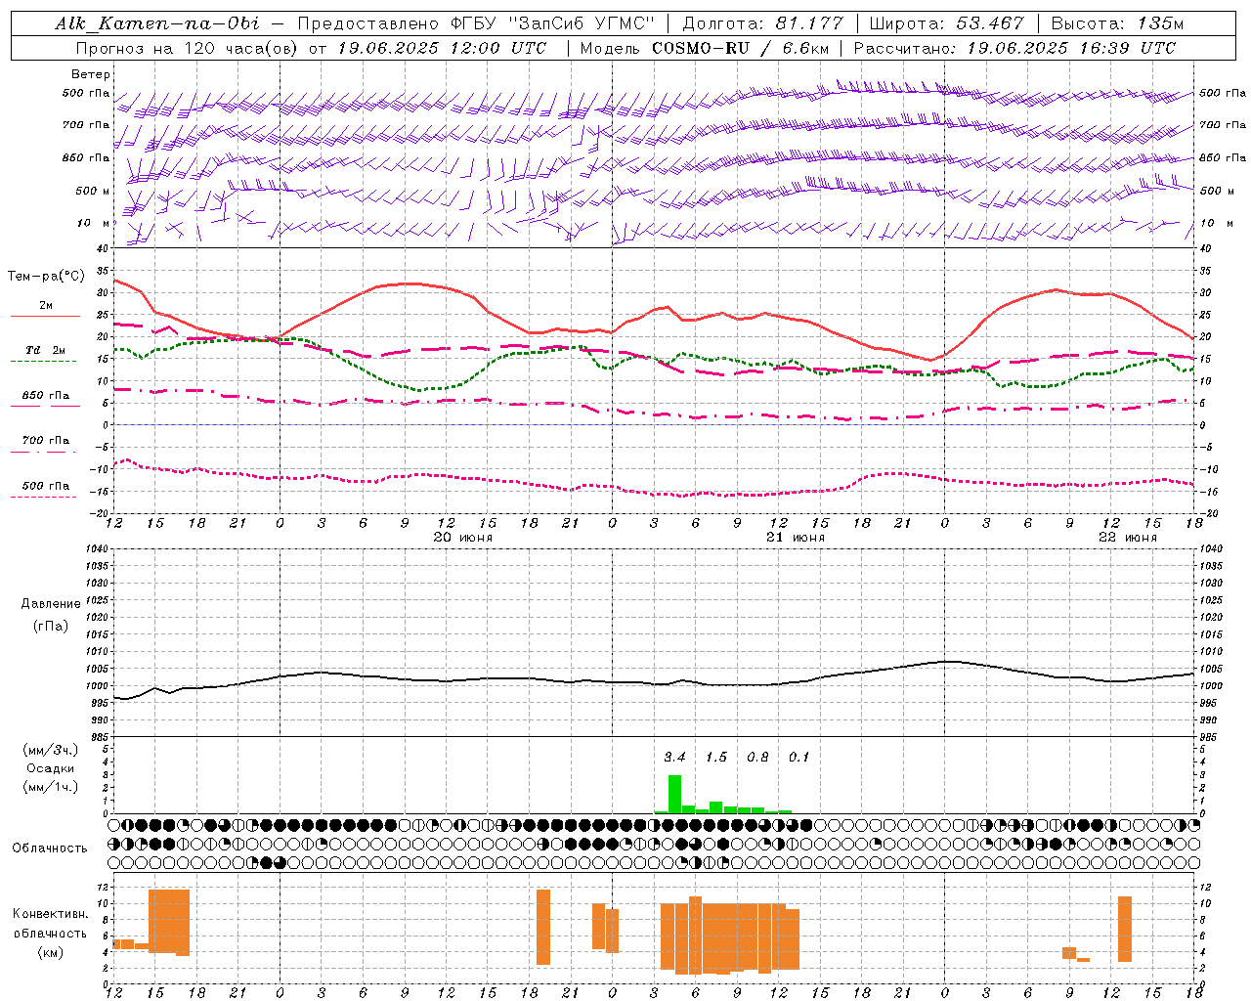Click the 1.5 precipitation total value
This screenshot has width=1251, height=1001.
pyautogui.click(x=716, y=758)
